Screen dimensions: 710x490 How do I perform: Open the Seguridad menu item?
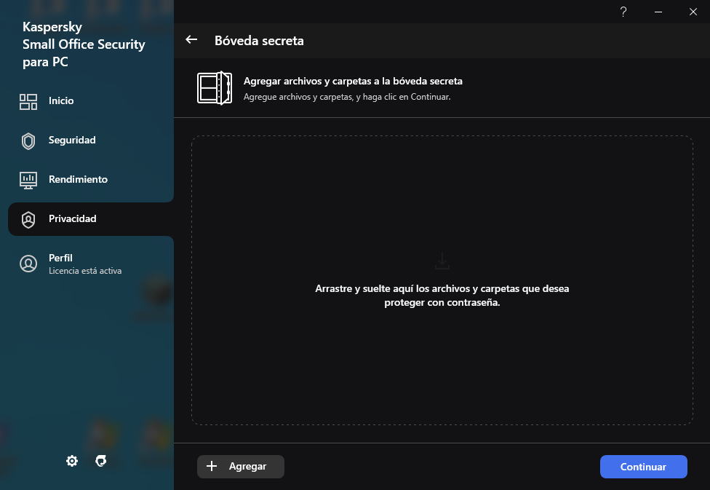coord(72,141)
